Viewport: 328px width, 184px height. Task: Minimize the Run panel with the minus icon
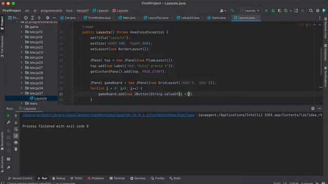[x=319, y=108]
